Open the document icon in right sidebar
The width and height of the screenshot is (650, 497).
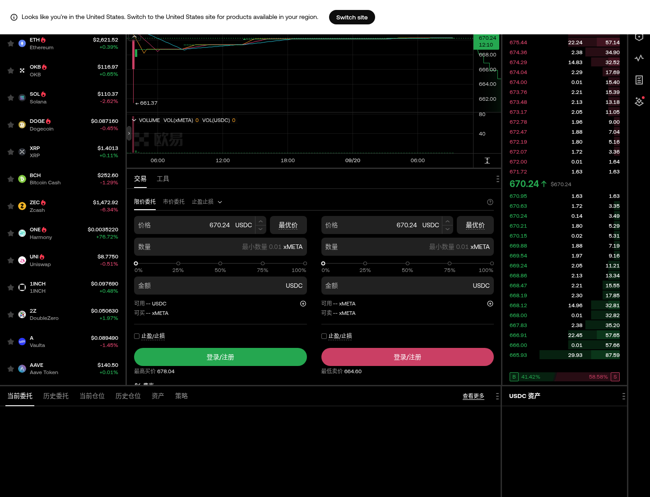[x=639, y=80]
